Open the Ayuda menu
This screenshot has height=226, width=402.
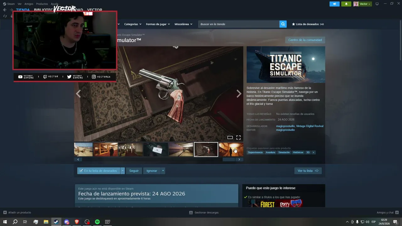[x=55, y=4]
